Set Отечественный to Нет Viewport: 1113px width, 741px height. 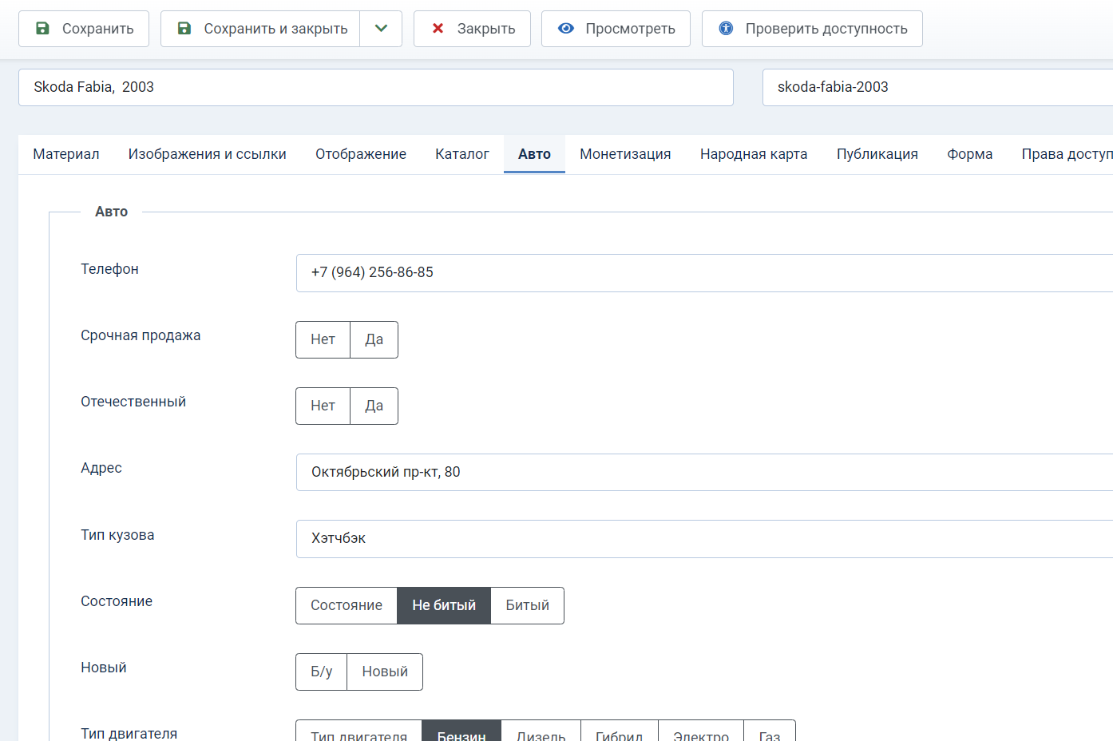click(323, 406)
